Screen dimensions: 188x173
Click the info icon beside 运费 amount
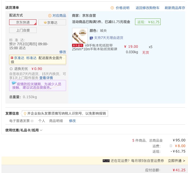[x=171, y=146]
